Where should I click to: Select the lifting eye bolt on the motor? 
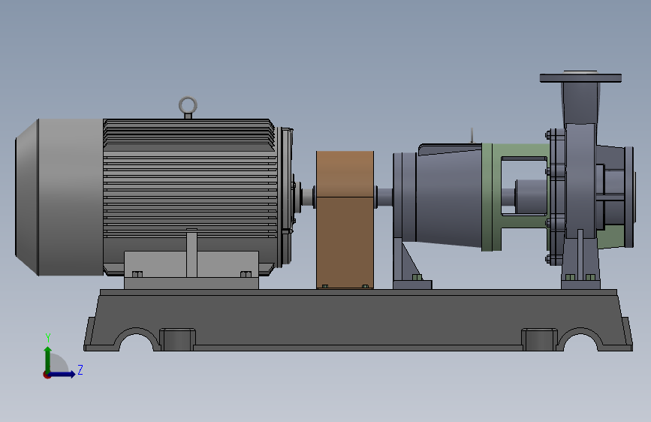pyautogui.click(x=188, y=107)
